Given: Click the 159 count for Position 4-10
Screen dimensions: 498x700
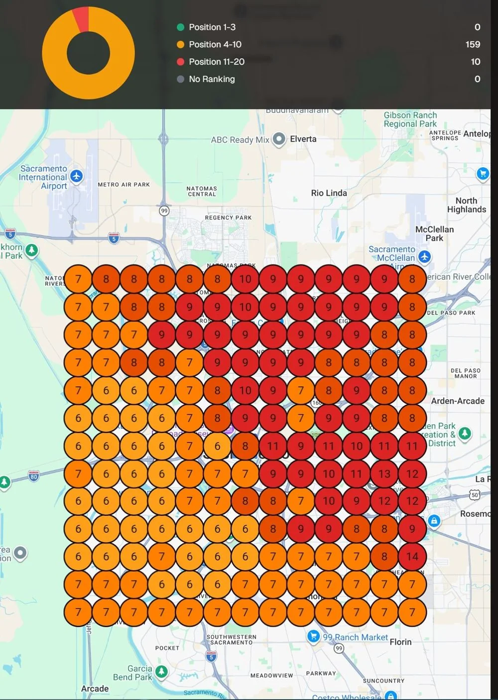Looking at the screenshot, I should coord(473,45).
